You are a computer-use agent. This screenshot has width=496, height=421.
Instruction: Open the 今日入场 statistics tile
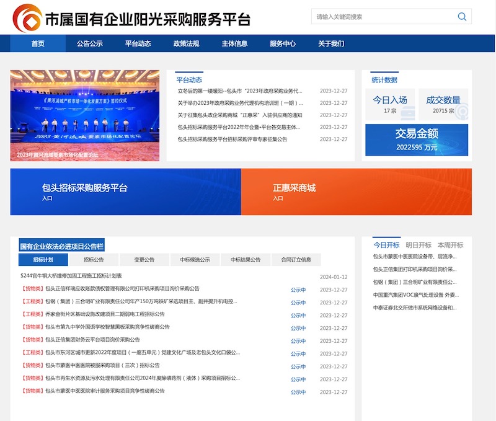click(389, 104)
